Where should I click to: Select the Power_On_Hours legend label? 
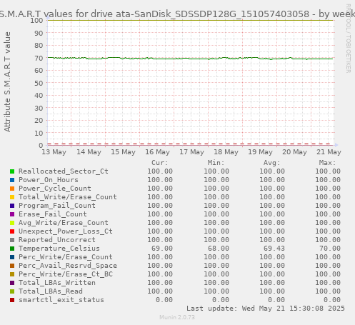pyautogui.click(x=49, y=180)
